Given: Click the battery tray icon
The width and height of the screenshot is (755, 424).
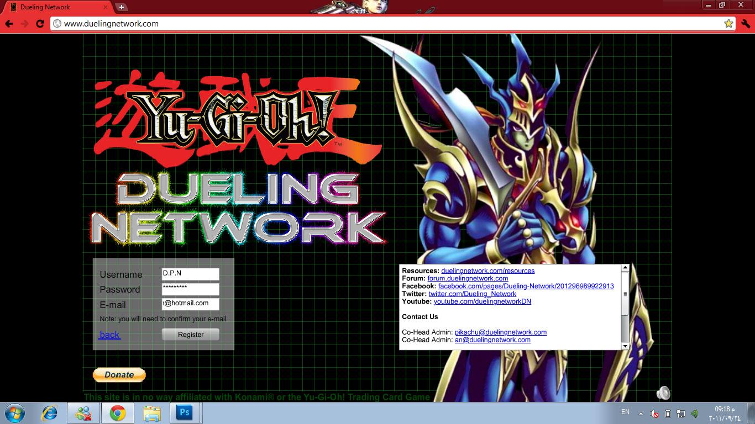Looking at the screenshot, I should tap(668, 413).
